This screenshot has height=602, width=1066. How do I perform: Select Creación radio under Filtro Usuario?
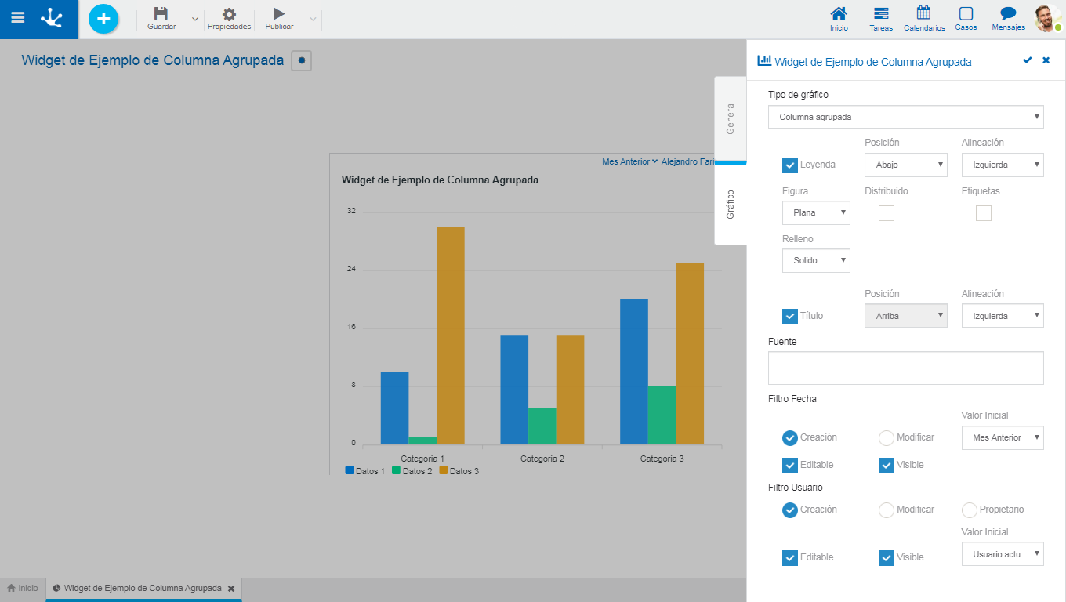(790, 510)
